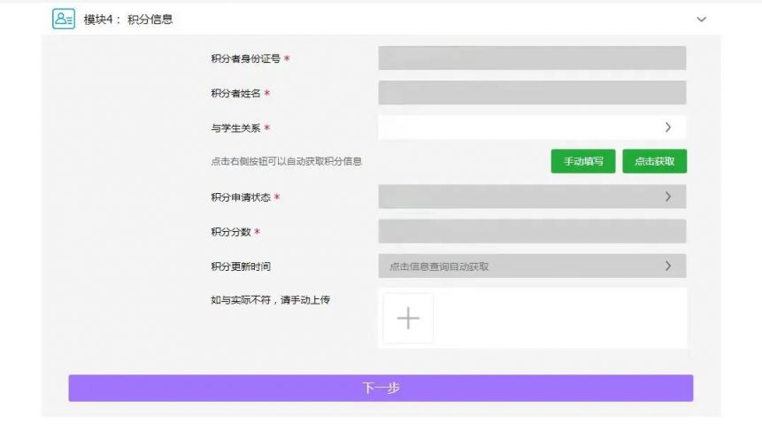Click the 积分分数 label
762x432 pixels.
pos(231,232)
